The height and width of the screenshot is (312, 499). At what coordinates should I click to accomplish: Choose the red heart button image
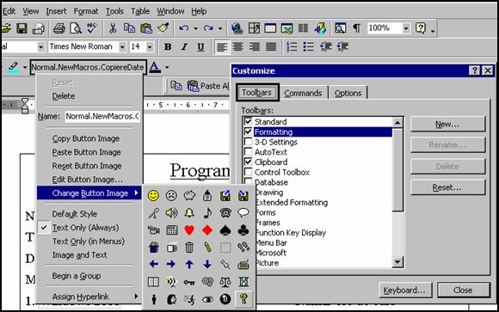(x=189, y=230)
